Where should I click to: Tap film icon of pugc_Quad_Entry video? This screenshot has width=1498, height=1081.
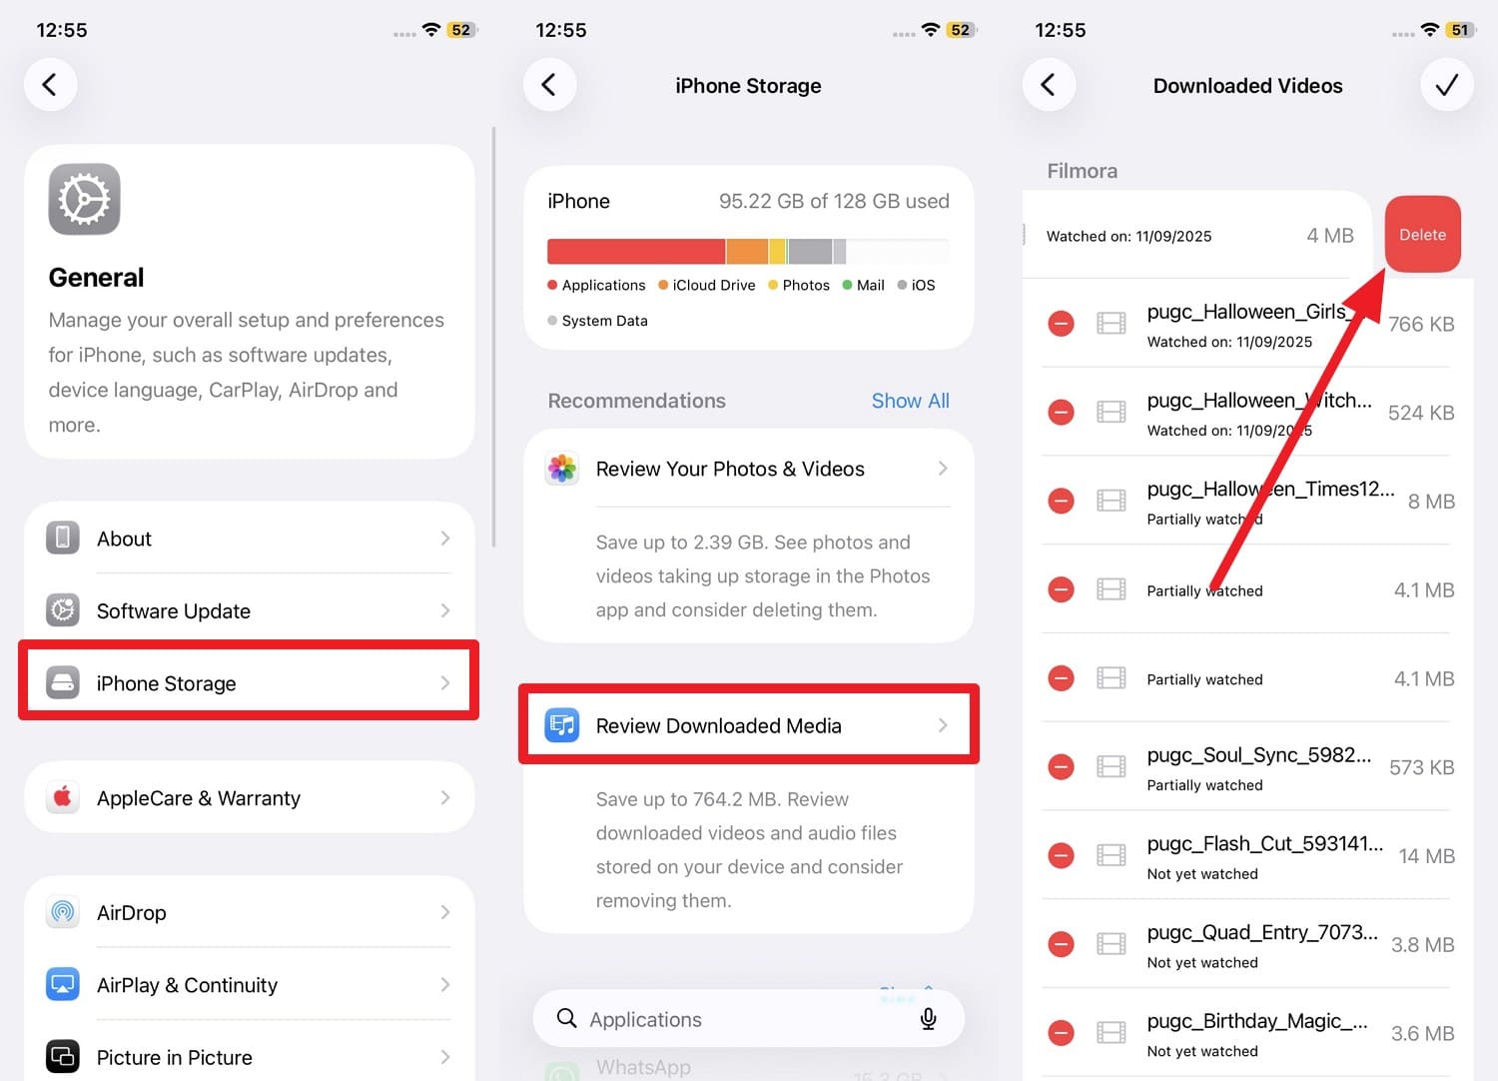click(x=1112, y=944)
